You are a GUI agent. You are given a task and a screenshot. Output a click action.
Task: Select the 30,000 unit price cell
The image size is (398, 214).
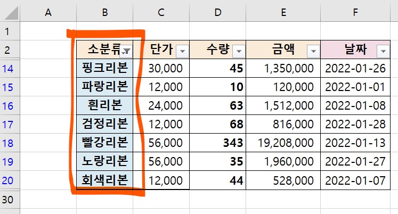(x=161, y=68)
